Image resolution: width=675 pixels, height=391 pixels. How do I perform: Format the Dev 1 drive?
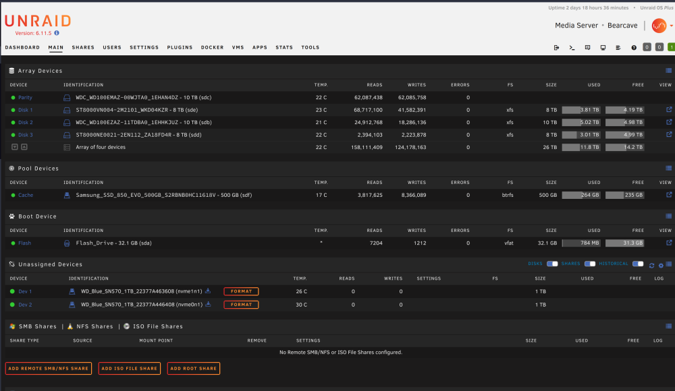[x=241, y=291]
